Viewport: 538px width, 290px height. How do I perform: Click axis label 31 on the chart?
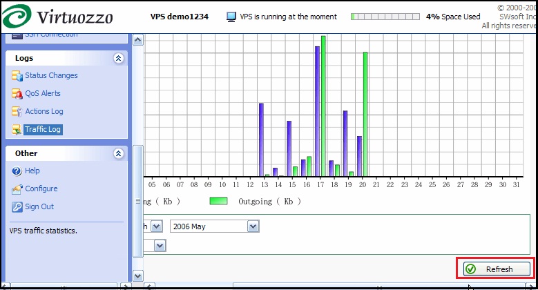coord(517,184)
